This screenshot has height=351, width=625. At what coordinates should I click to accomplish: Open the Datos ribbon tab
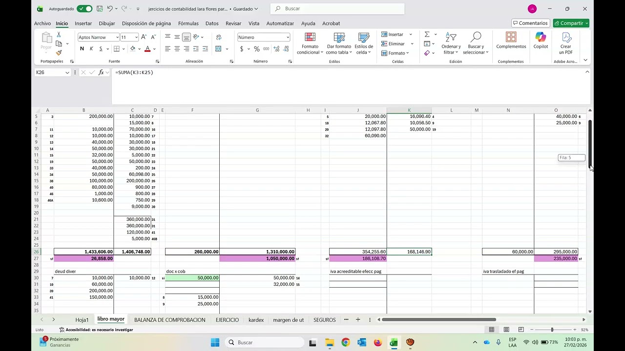[212, 23]
